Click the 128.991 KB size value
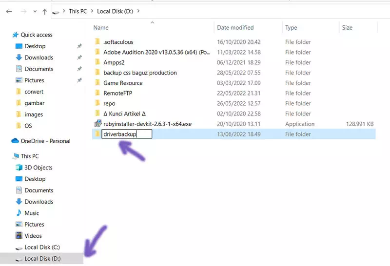Viewport: 390px width, 266px height. (360, 124)
